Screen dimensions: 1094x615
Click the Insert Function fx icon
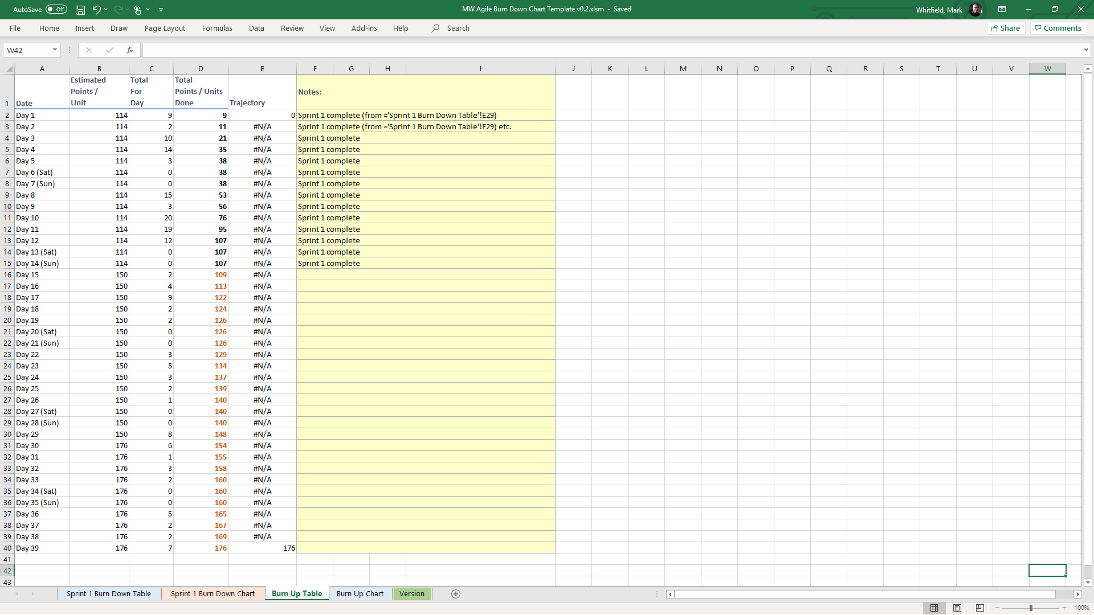click(130, 50)
